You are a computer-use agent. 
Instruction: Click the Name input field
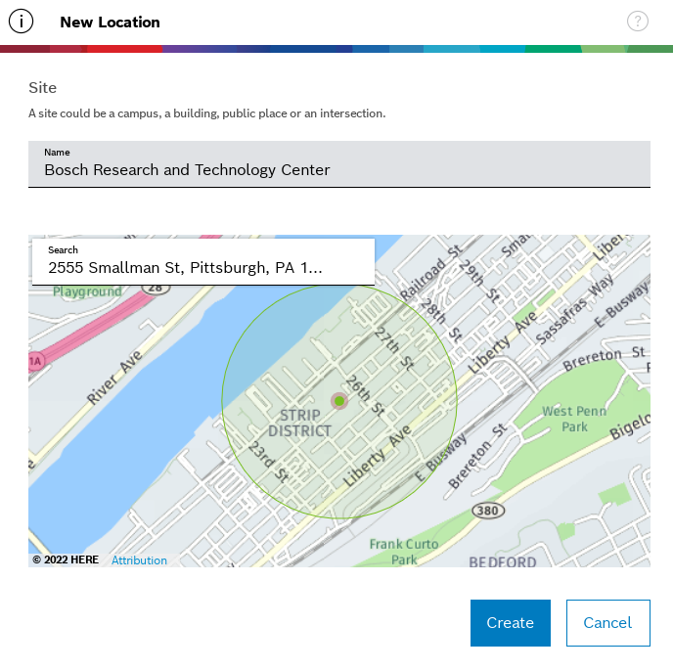point(339,164)
